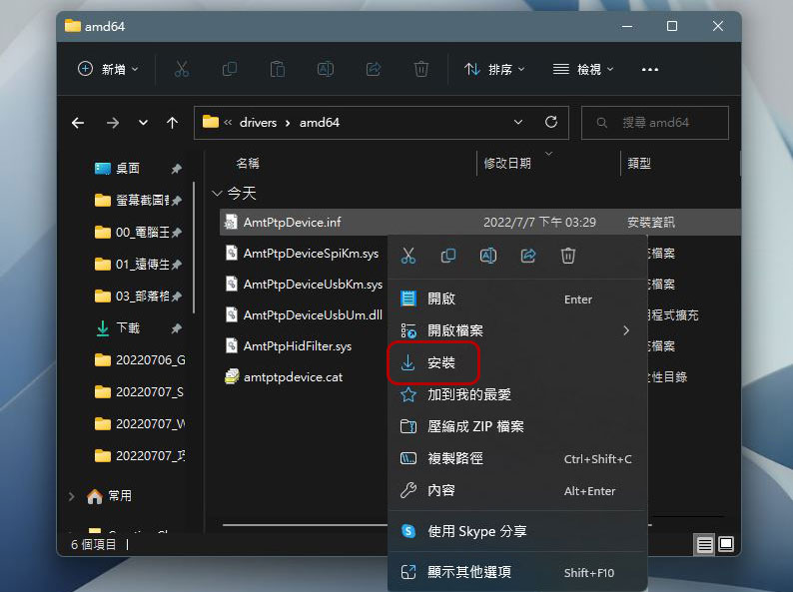Click the Copy icon in the context menu

pos(448,256)
